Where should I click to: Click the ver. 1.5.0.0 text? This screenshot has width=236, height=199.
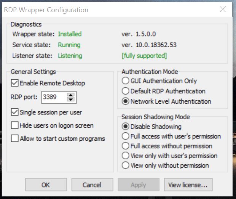139,34
